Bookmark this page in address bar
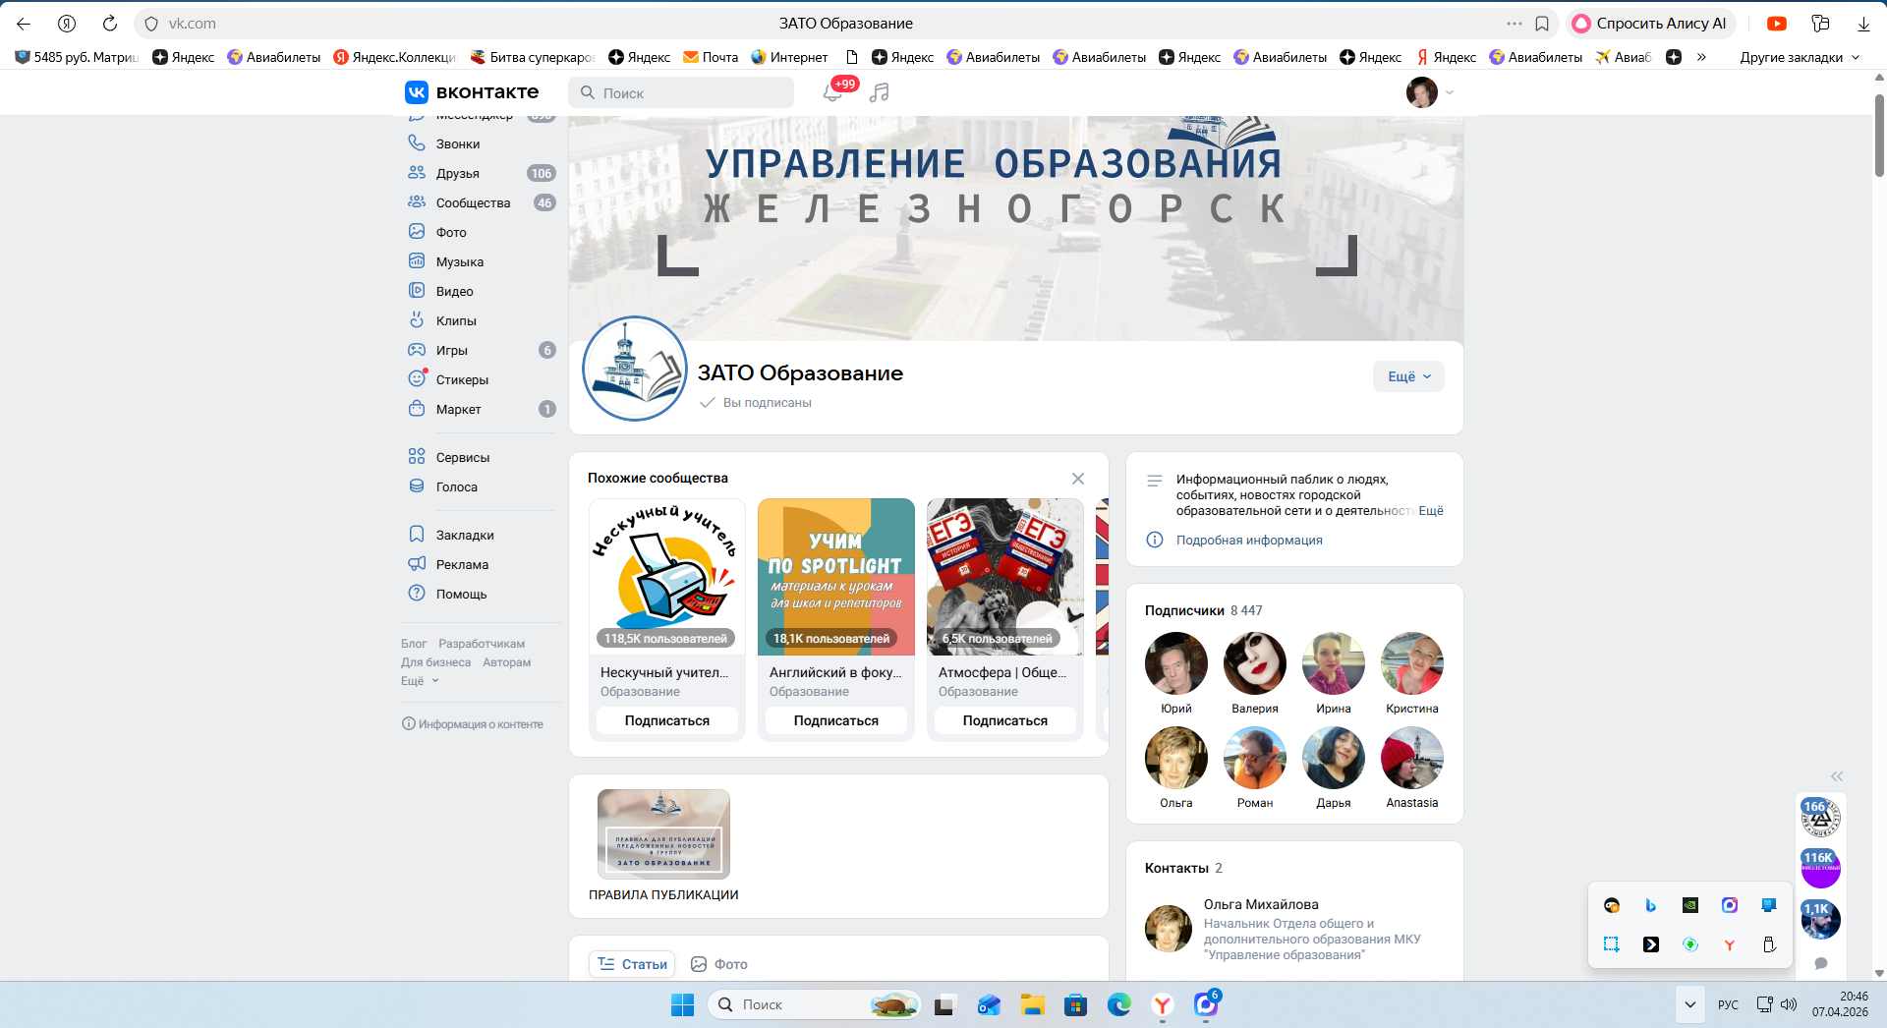Image resolution: width=1887 pixels, height=1028 pixels. pyautogui.click(x=1542, y=24)
